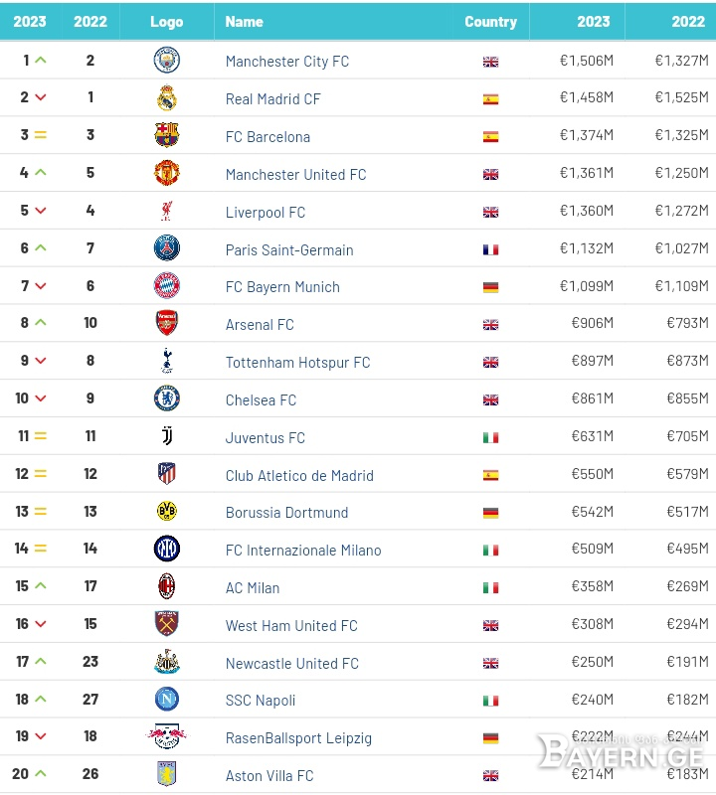Open the Aston Villa FC link

click(x=269, y=776)
